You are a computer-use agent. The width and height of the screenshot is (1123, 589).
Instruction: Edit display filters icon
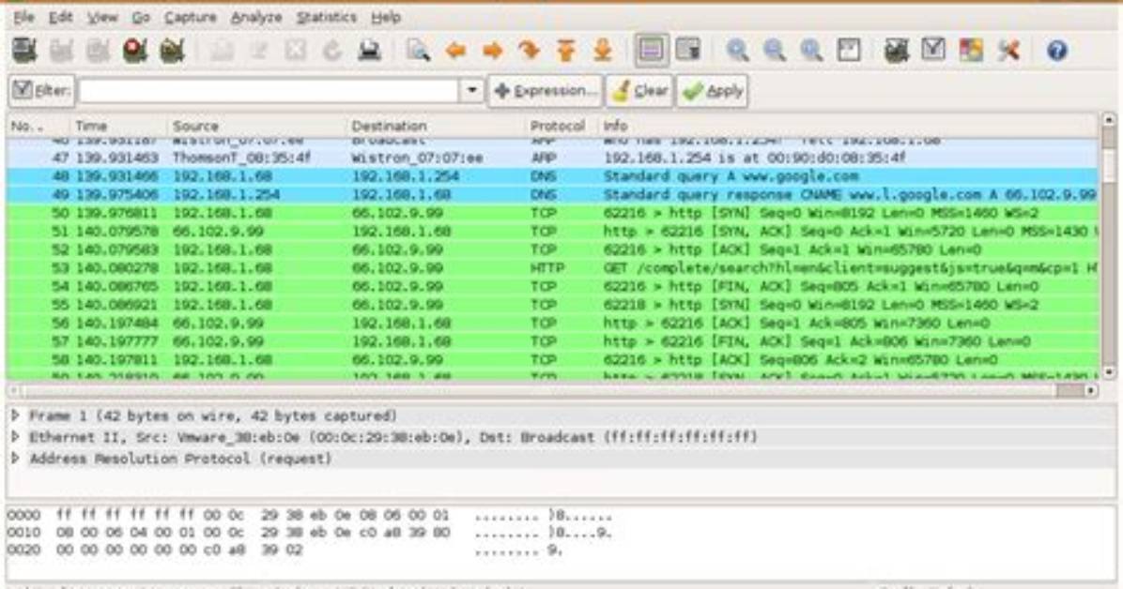(x=933, y=50)
